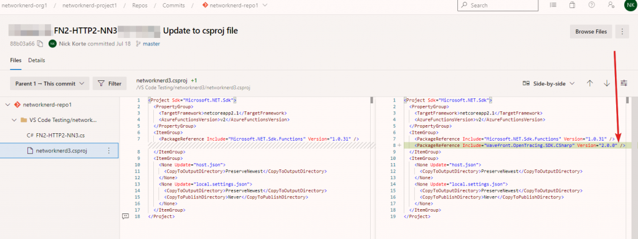Click the magnifier icon in Search box
The image size is (638, 239).
coord(464,5)
